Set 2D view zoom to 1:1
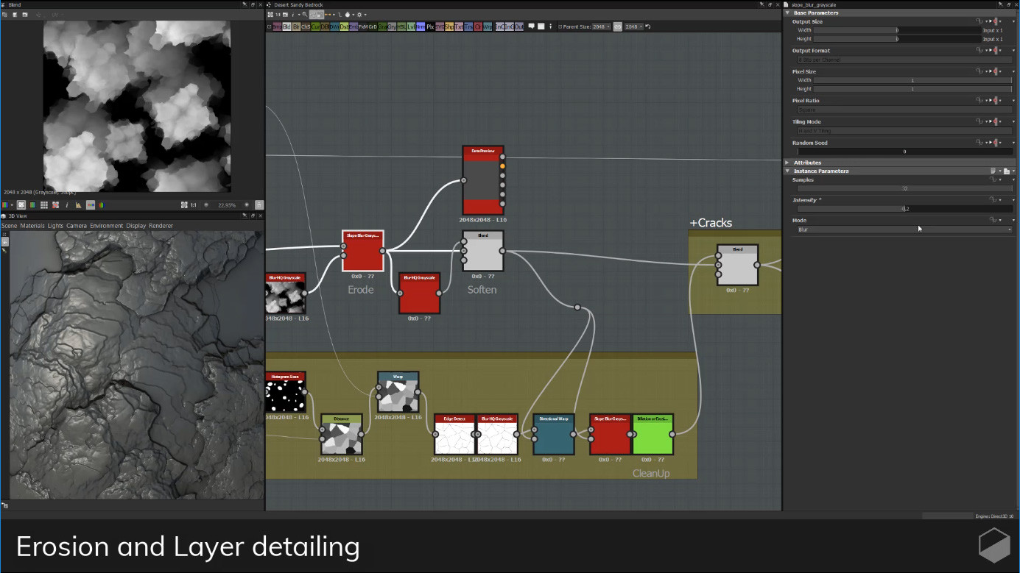Image resolution: width=1020 pixels, height=573 pixels. [193, 204]
